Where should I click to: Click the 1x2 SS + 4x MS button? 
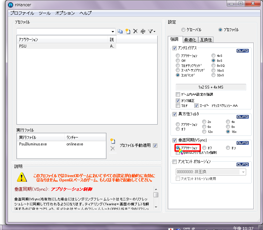[x=211, y=87]
